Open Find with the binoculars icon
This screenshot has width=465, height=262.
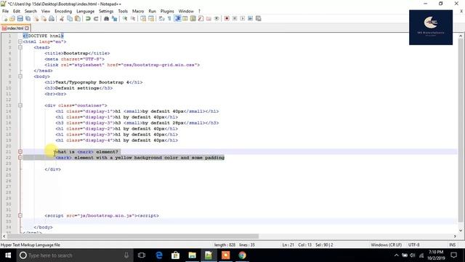click(106, 18)
